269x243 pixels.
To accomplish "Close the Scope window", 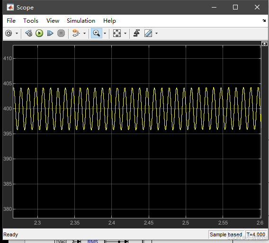I will coord(257,7).
